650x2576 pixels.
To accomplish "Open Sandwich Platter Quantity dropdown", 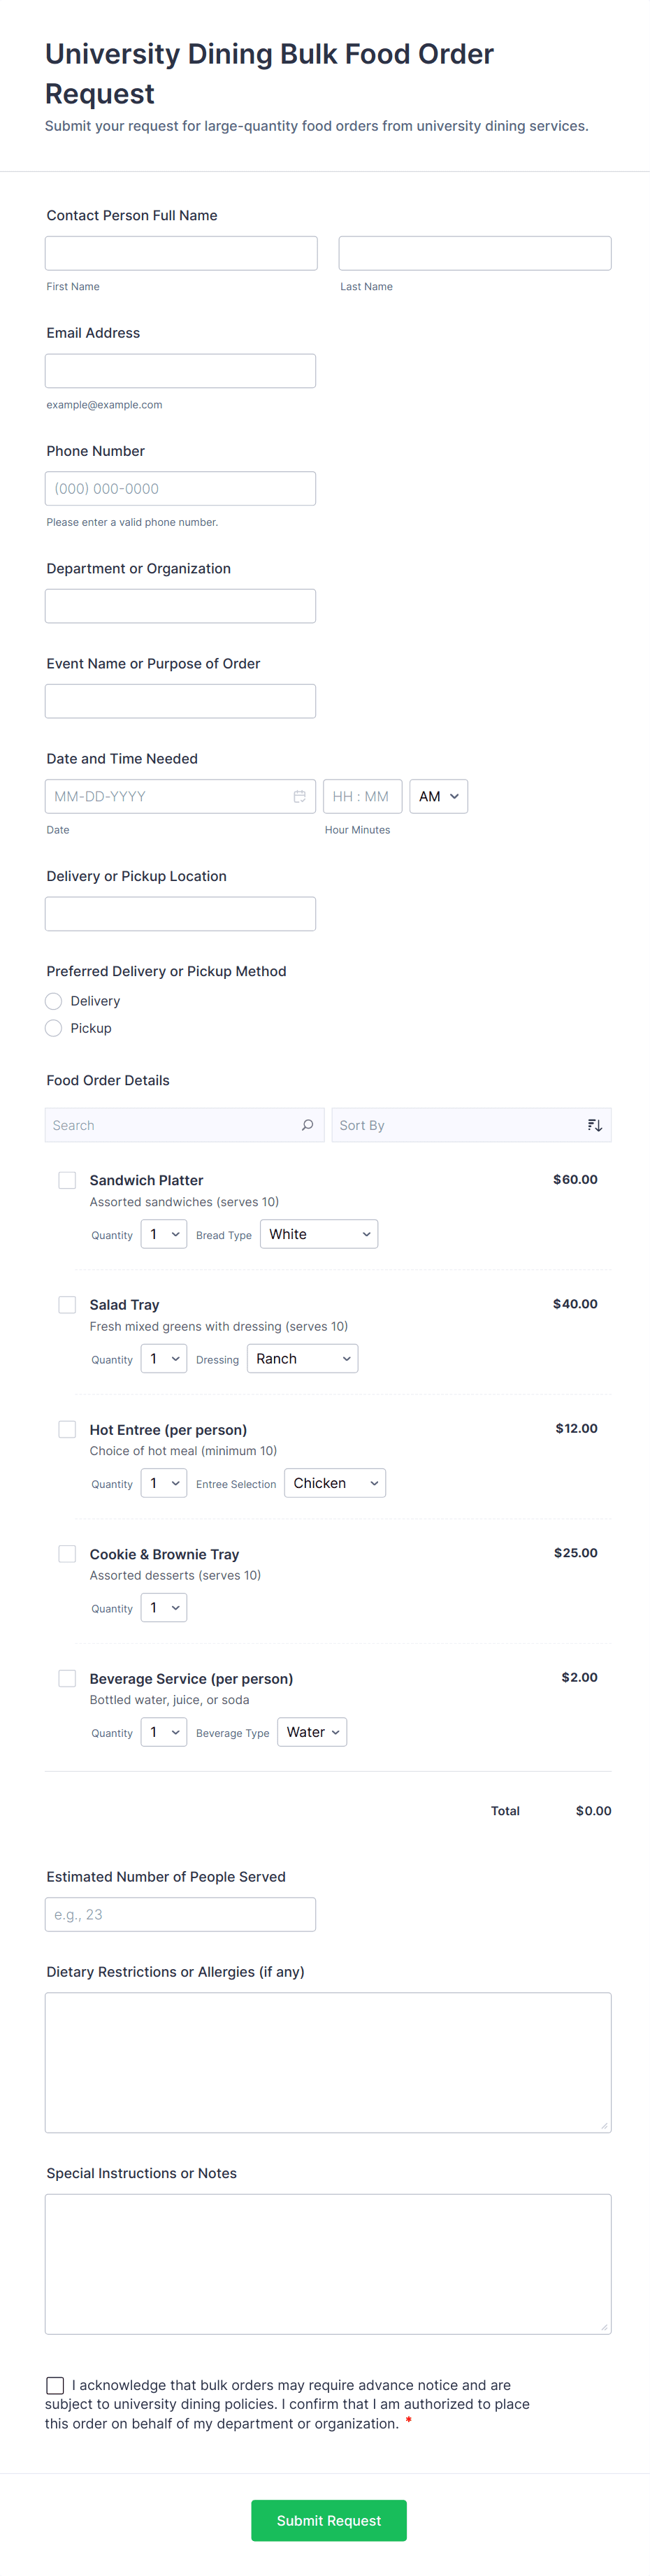I will coord(164,1234).
